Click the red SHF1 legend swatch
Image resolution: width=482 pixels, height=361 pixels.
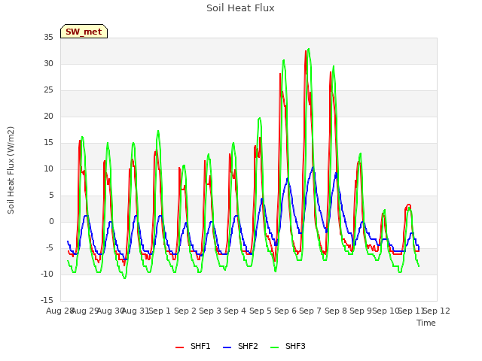tap(179, 347)
